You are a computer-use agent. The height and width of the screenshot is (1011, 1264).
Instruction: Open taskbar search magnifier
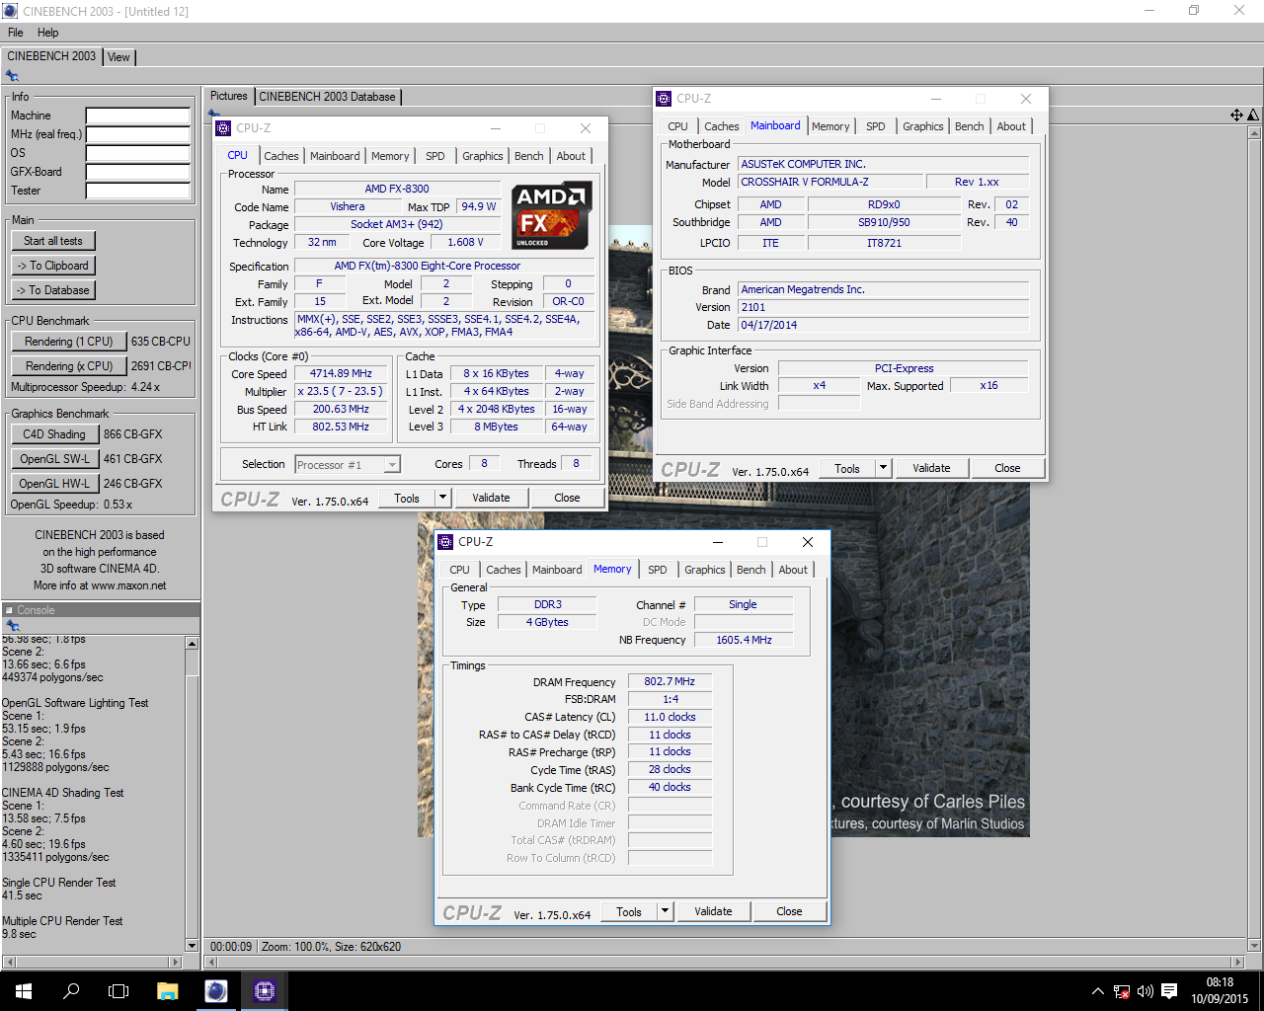71,991
